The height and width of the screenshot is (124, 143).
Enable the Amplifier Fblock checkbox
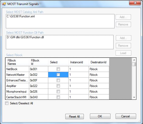pos(58,86)
